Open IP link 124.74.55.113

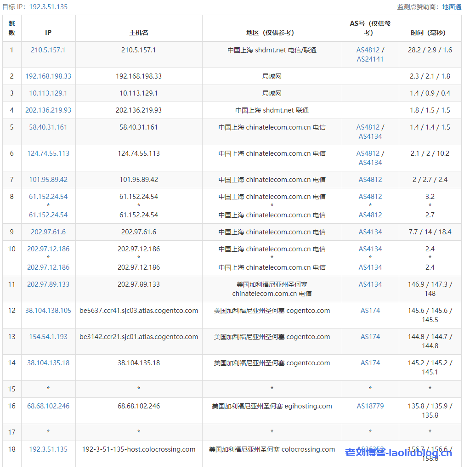click(x=48, y=153)
